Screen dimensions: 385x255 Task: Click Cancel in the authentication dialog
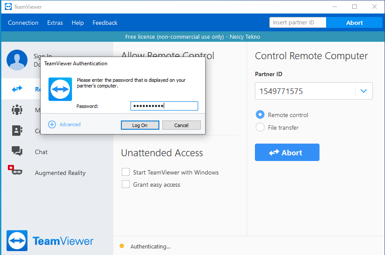pos(182,125)
